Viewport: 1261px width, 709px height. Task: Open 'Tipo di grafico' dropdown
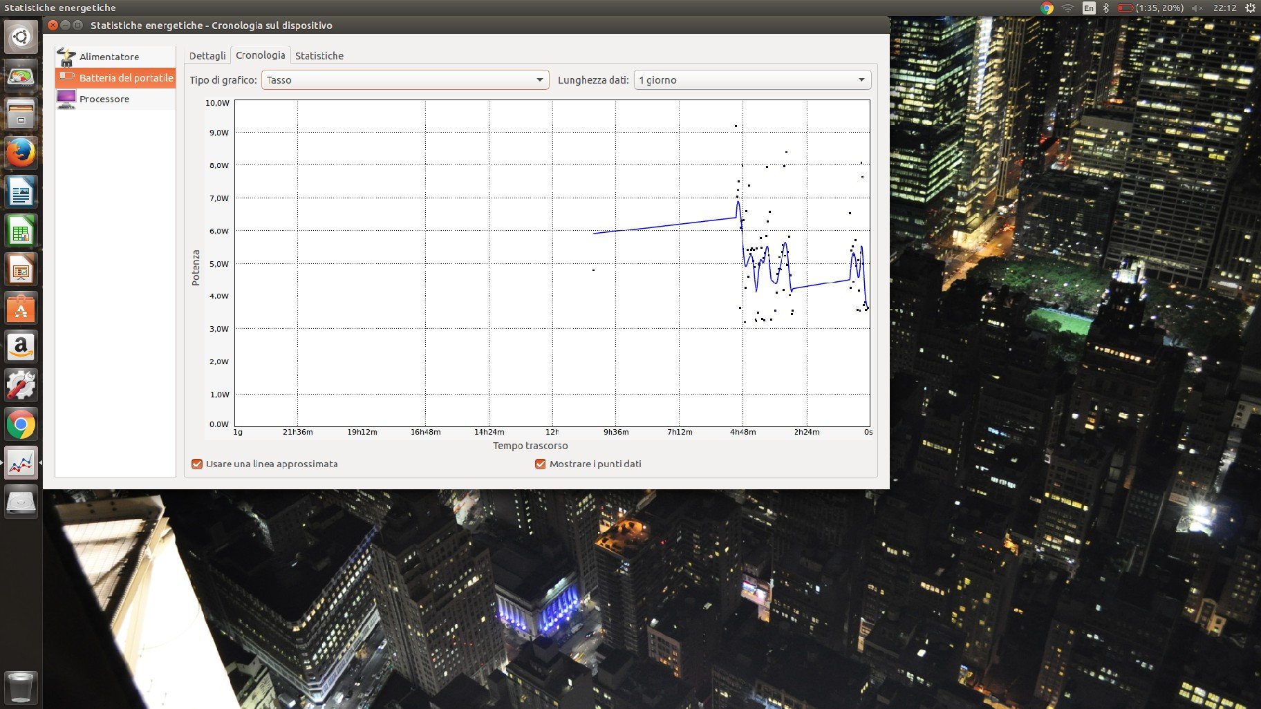405,80
